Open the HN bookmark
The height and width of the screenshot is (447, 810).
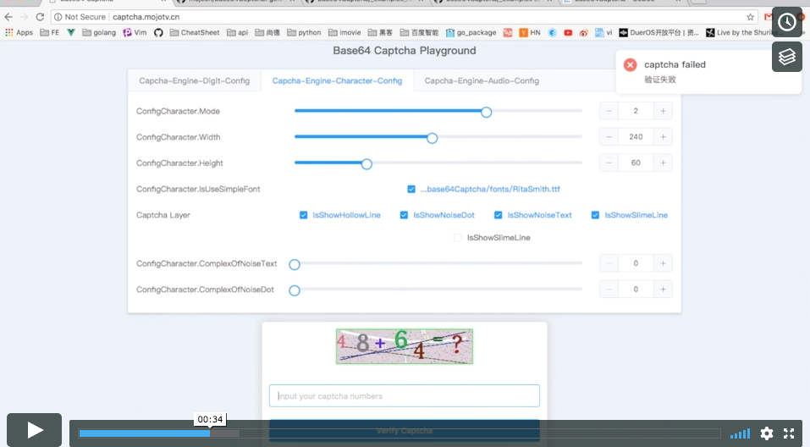coord(530,32)
